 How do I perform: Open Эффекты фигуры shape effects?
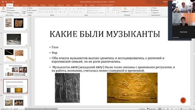pos(142,13)
